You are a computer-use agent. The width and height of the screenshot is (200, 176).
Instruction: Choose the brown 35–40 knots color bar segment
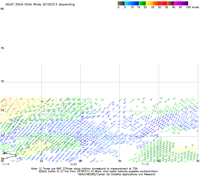point(170,3)
